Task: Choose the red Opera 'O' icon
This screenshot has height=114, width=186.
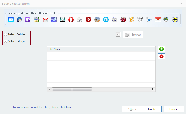Action: 71,20
